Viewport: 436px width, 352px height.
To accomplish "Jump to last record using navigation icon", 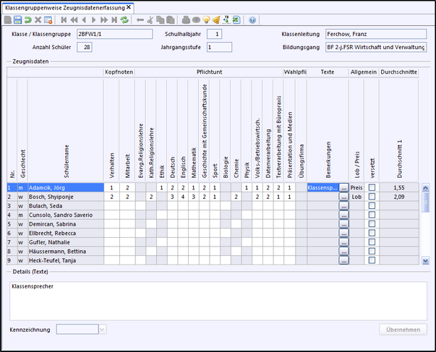I will point(115,20).
